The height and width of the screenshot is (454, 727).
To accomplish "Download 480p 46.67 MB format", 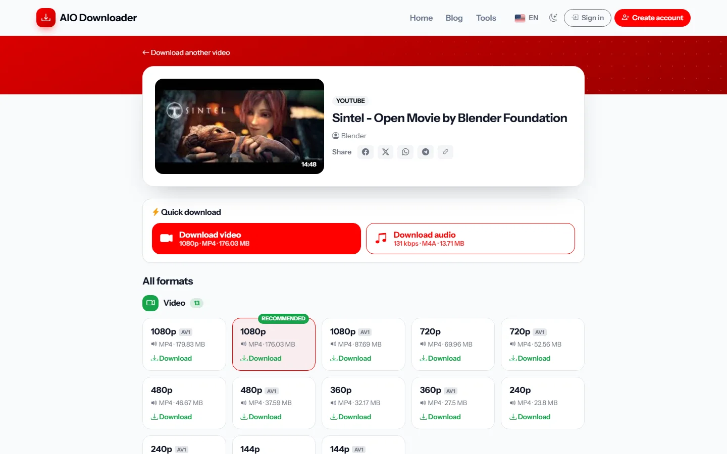I will tap(172, 417).
